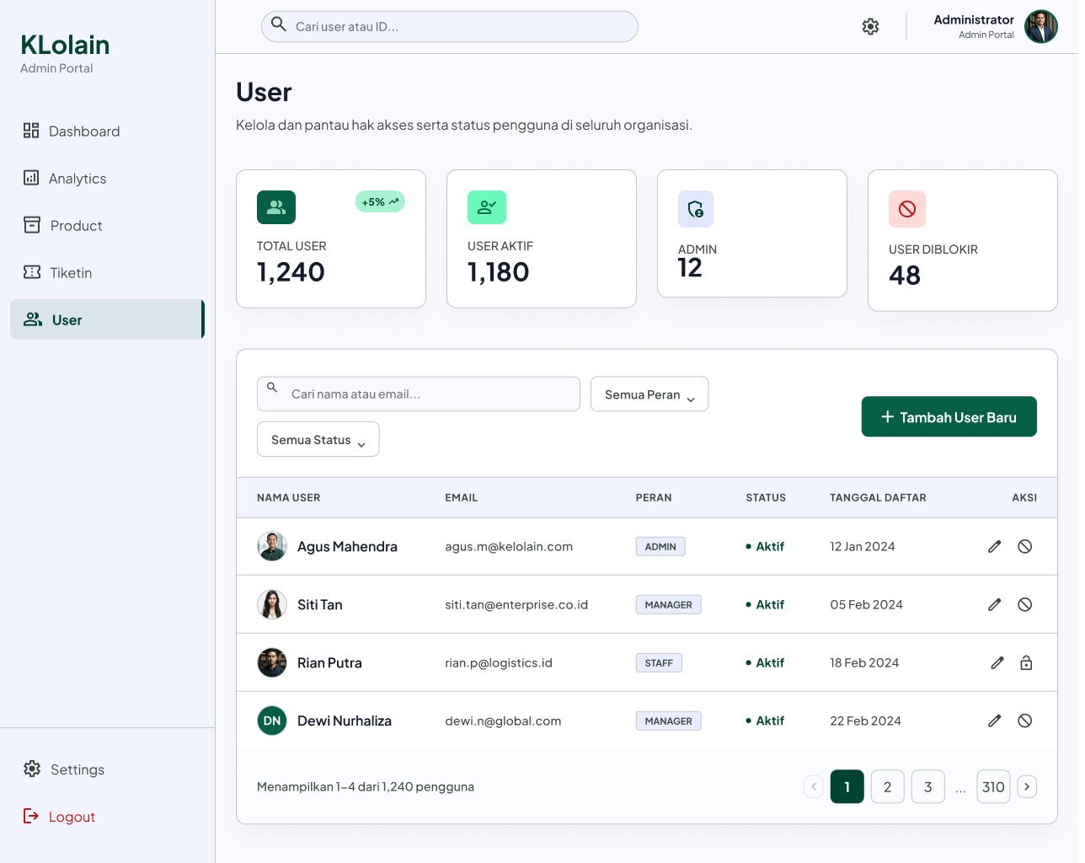1085x863 pixels.
Task: Click the name Dewi Nurhaliza
Action: coord(345,721)
